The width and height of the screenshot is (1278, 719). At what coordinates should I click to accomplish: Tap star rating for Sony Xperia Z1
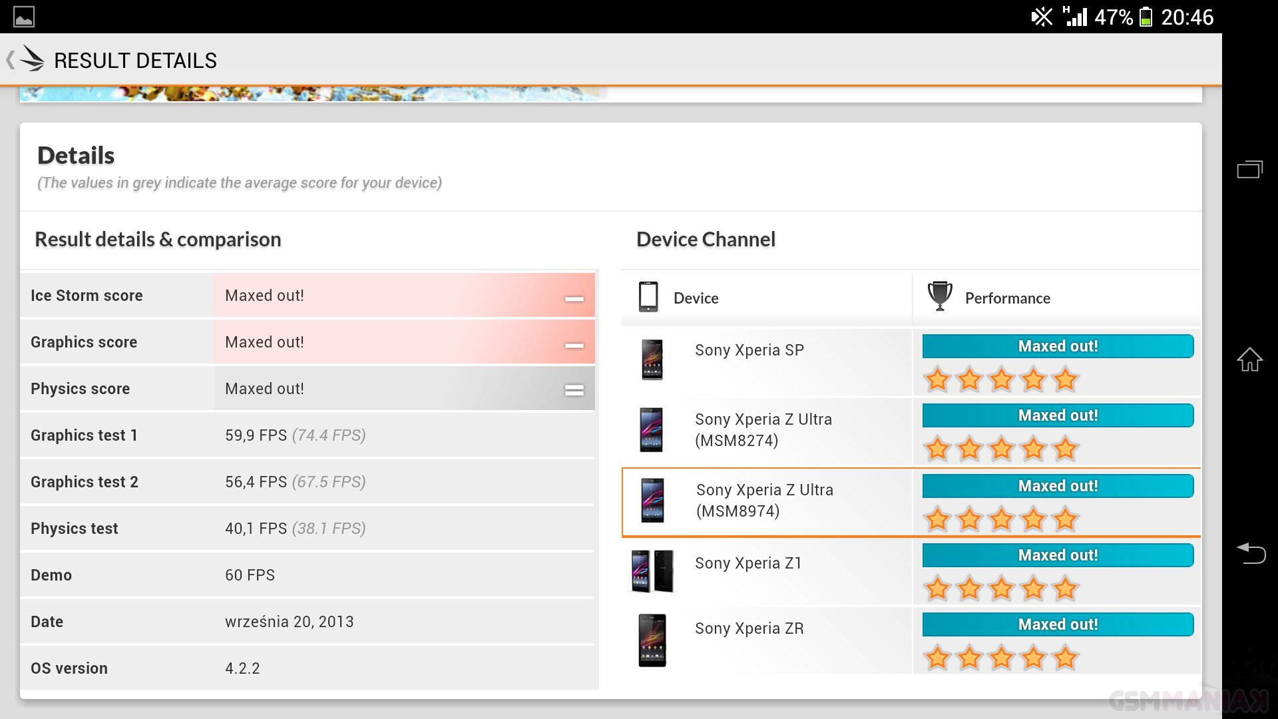[1001, 589]
